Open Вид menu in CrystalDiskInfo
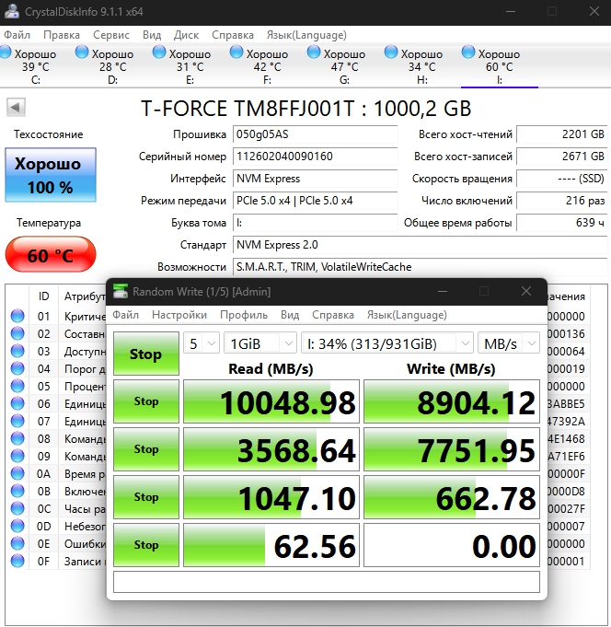Screen dimensions: 611x627 tap(152, 35)
